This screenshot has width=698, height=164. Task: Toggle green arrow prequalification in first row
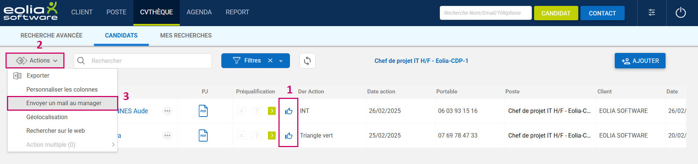pyautogui.click(x=271, y=111)
